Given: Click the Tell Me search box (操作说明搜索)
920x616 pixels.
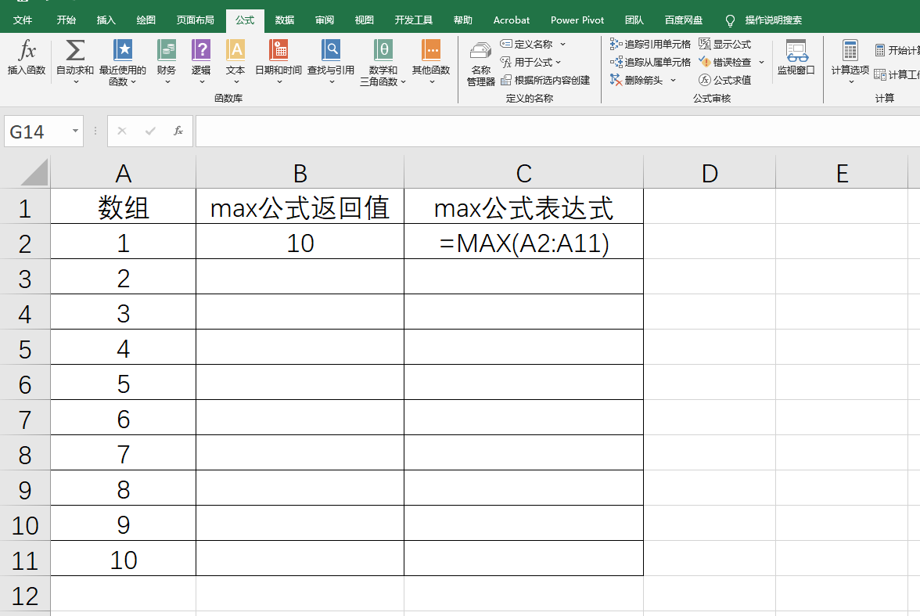Looking at the screenshot, I should 773,20.
